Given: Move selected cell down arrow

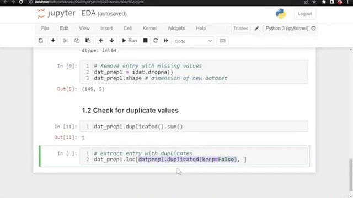Looking at the screenshot, I should pyautogui.click(x=111, y=41).
